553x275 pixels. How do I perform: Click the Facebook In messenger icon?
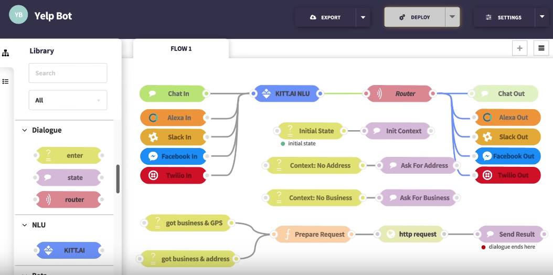pyautogui.click(x=153, y=156)
